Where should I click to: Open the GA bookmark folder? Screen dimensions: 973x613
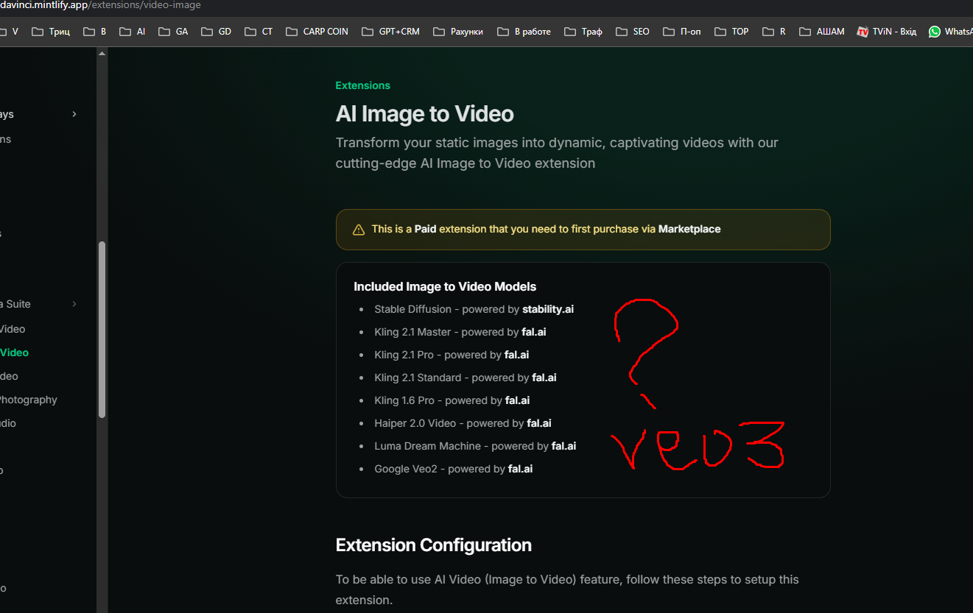(x=173, y=32)
